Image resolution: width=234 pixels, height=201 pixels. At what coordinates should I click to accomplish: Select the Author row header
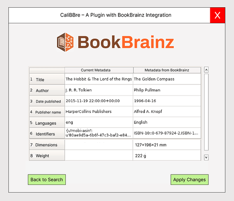click(47, 90)
